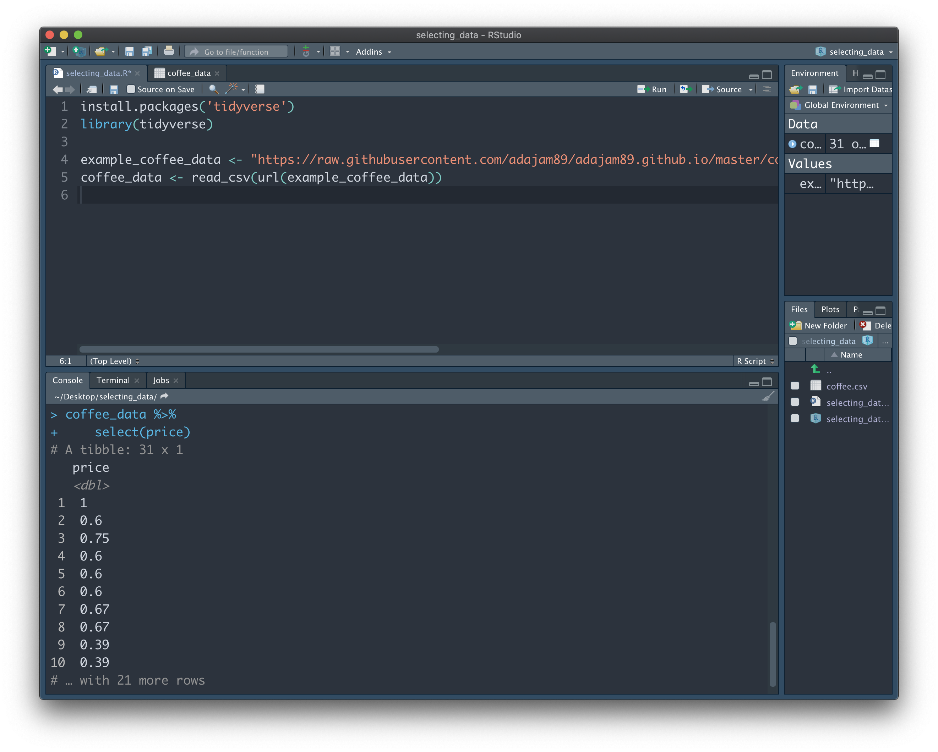Click the view working directory arrow
Viewport: 938px width, 752px height.
tap(164, 396)
